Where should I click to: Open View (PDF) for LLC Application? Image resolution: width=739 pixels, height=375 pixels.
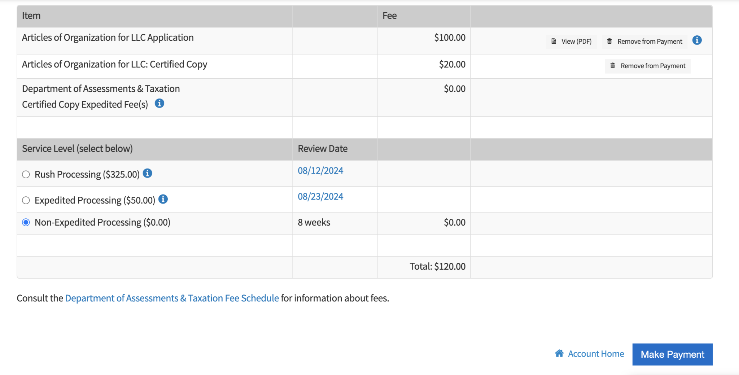(572, 42)
